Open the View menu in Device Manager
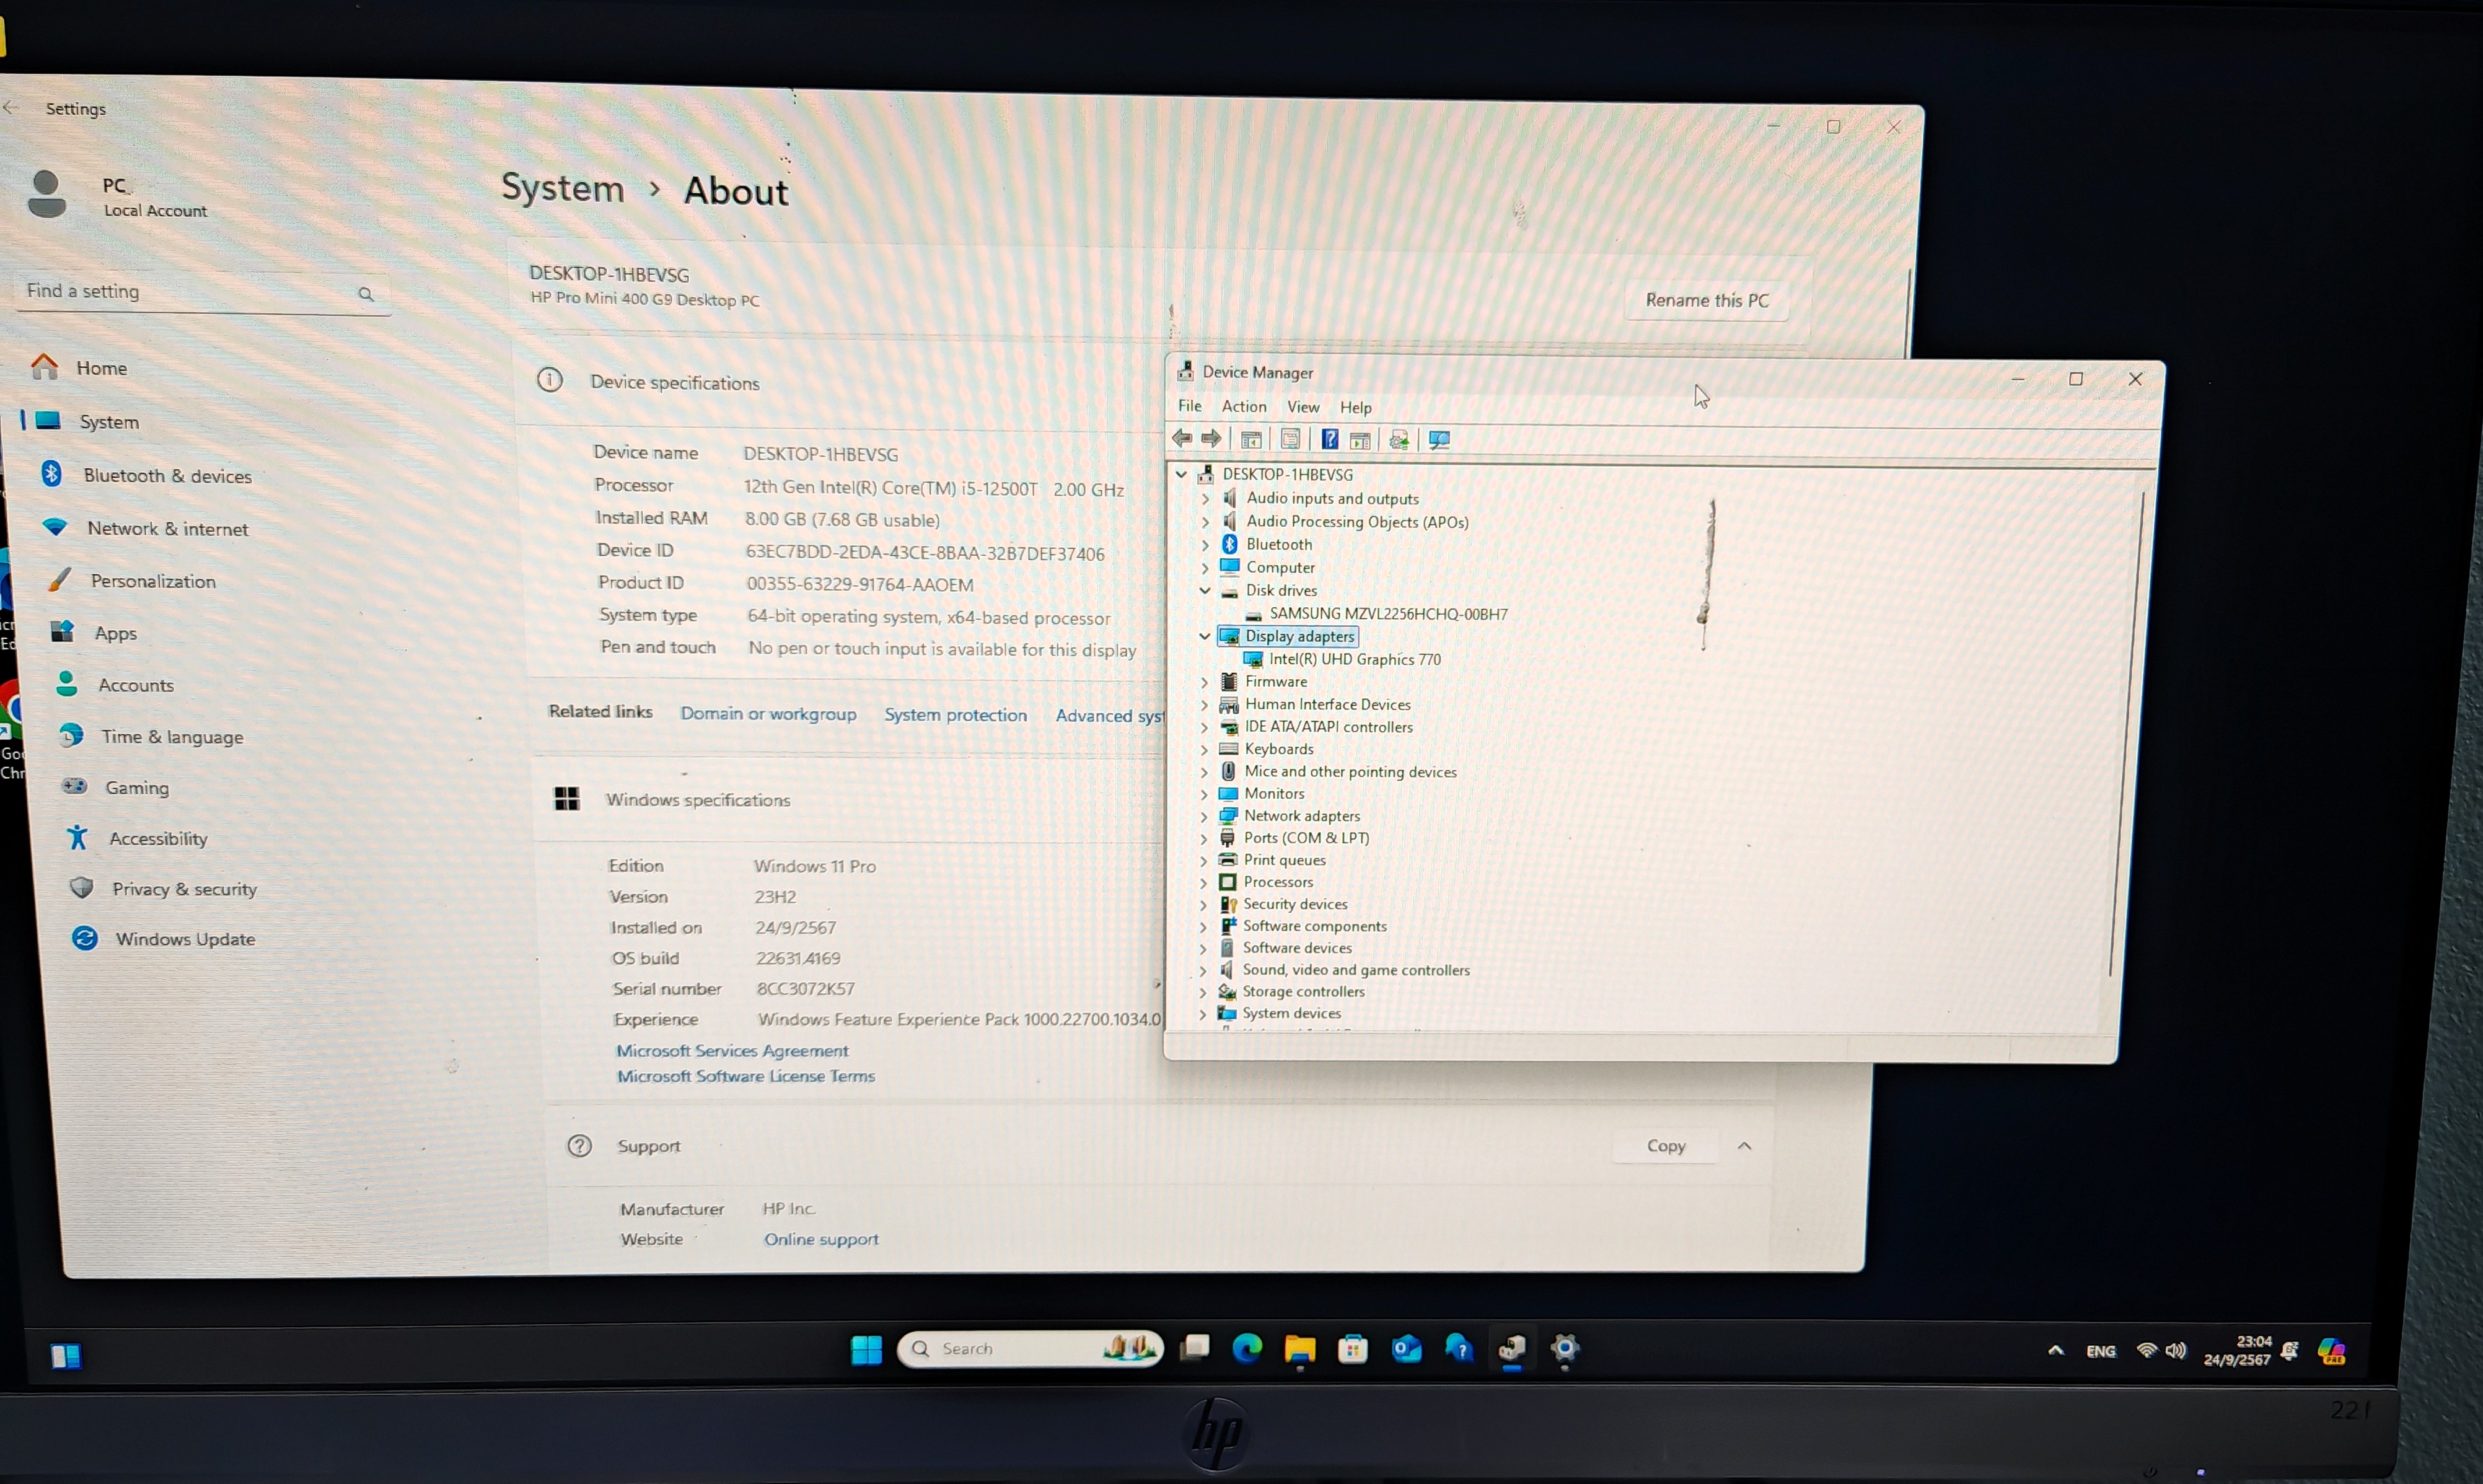 click(x=1302, y=407)
